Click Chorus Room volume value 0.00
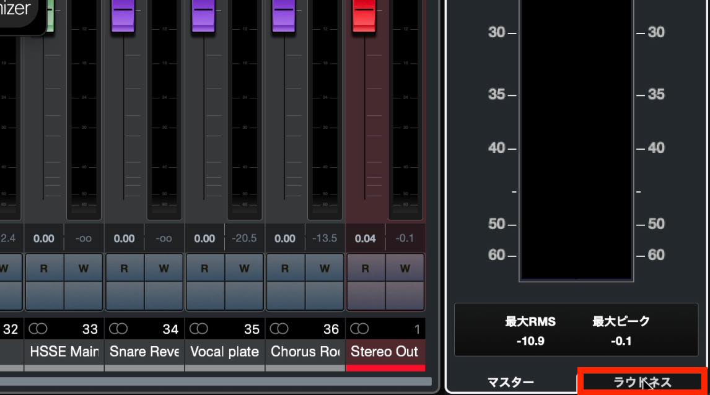 285,238
